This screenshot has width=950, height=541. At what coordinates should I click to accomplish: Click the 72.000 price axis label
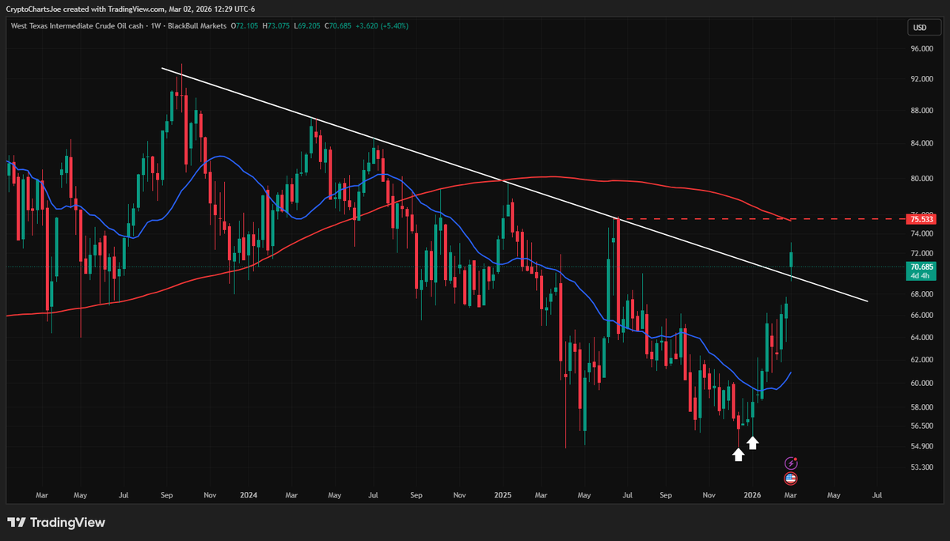tap(922, 254)
